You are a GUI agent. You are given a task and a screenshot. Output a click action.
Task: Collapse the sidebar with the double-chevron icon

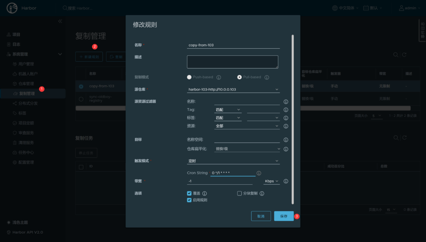[x=60, y=21]
